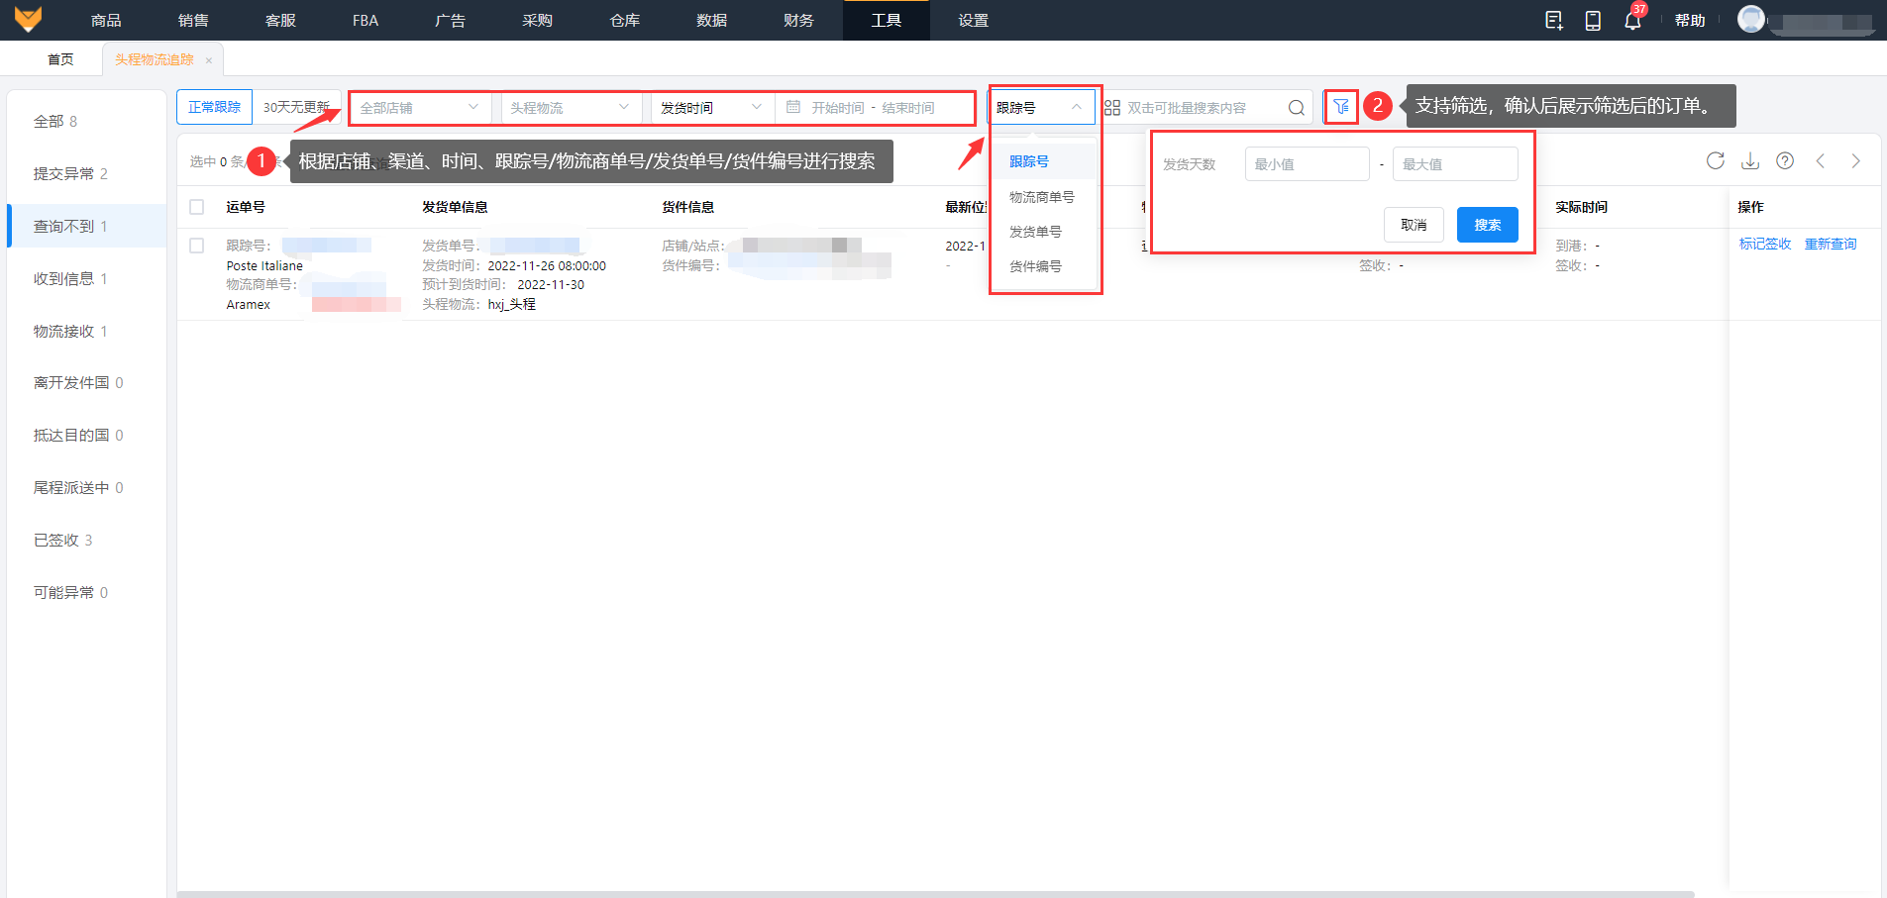The height and width of the screenshot is (898, 1887).
Task: Click the funnel filter icon
Action: coord(1341,106)
